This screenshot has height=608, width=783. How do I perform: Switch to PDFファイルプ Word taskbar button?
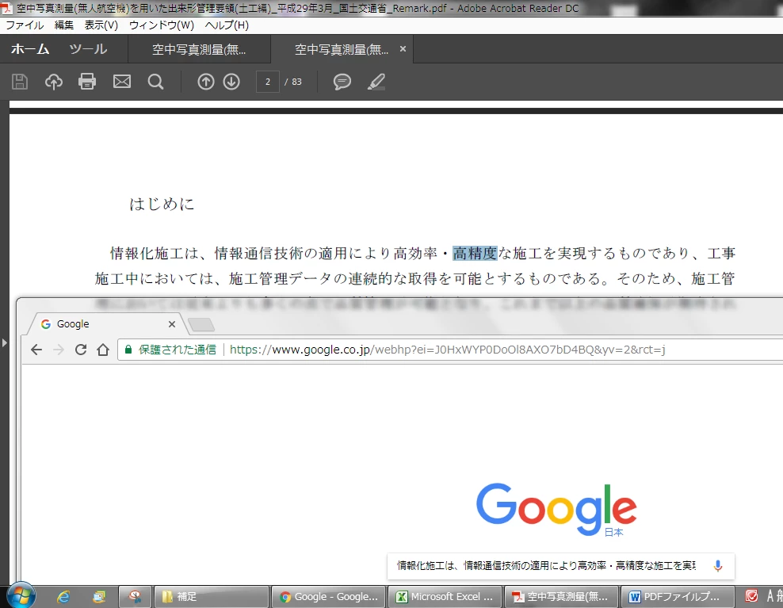[x=678, y=597]
